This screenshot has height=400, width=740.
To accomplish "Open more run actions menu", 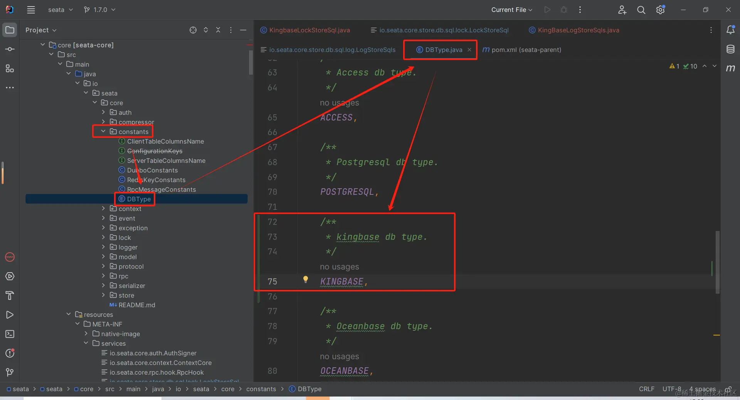I will [x=580, y=10].
